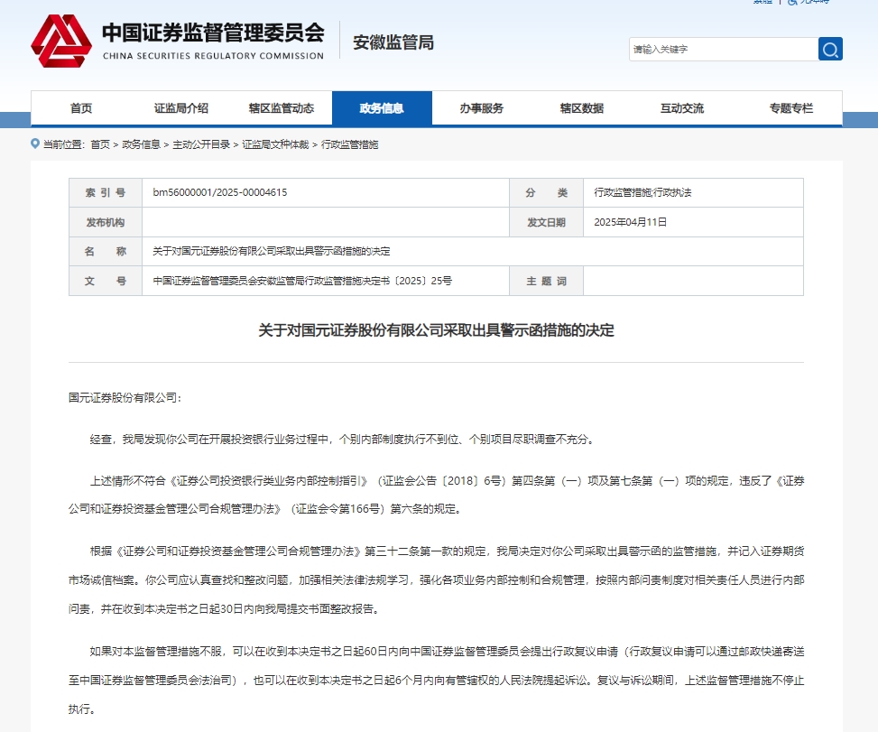Open the 专题专栏 navigation tab
Image resolution: width=878 pixels, height=732 pixels.
[x=791, y=108]
